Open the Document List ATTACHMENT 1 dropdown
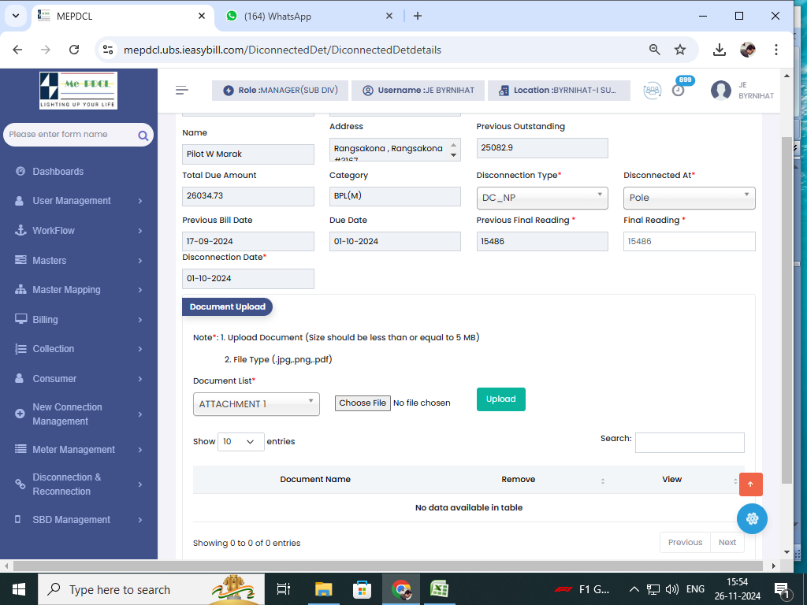This screenshot has width=807, height=605. coord(256,404)
